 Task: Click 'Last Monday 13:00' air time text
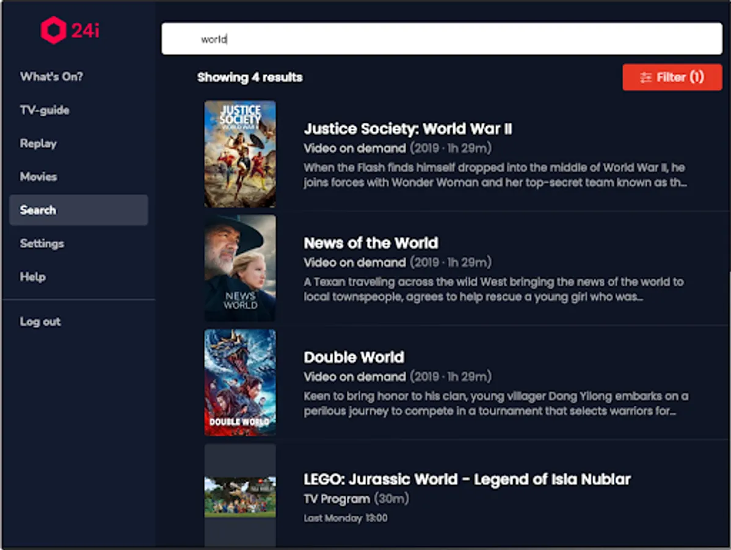[346, 518]
